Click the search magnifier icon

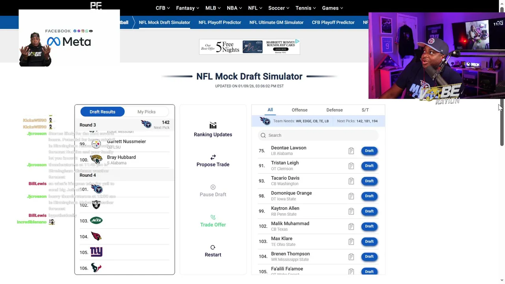263,135
